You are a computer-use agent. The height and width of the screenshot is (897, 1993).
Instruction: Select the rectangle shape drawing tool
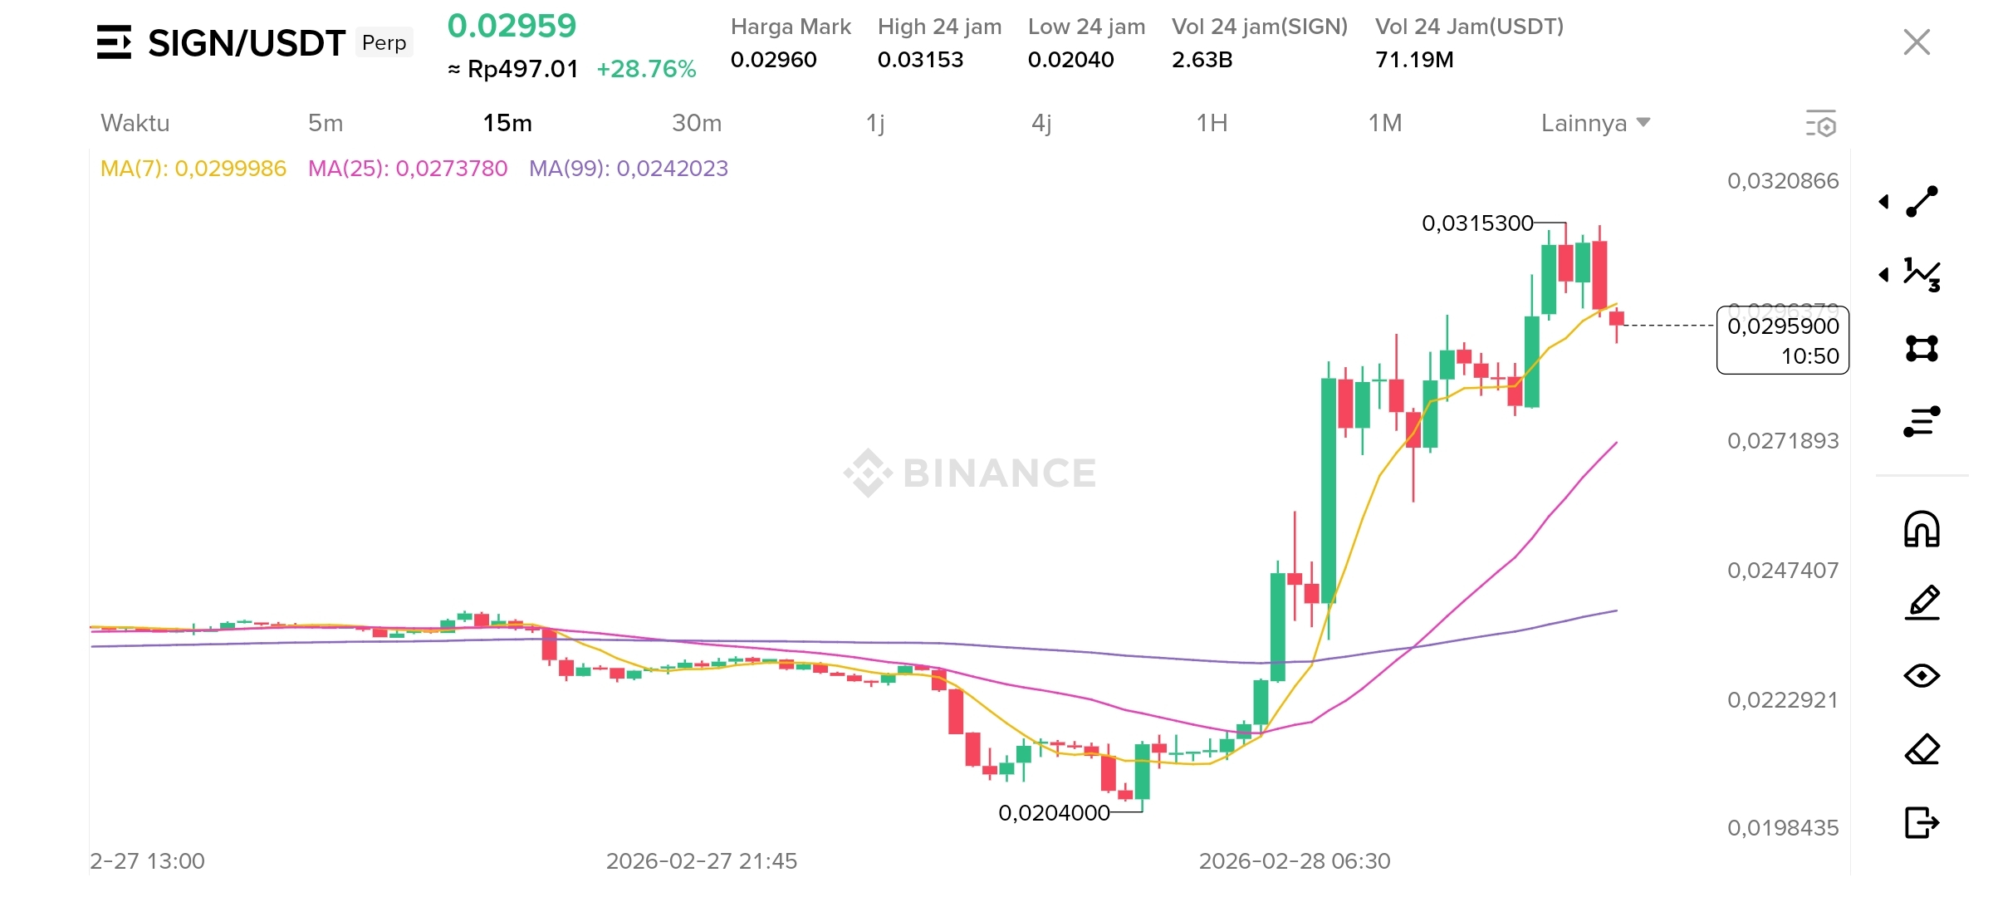coord(1922,348)
